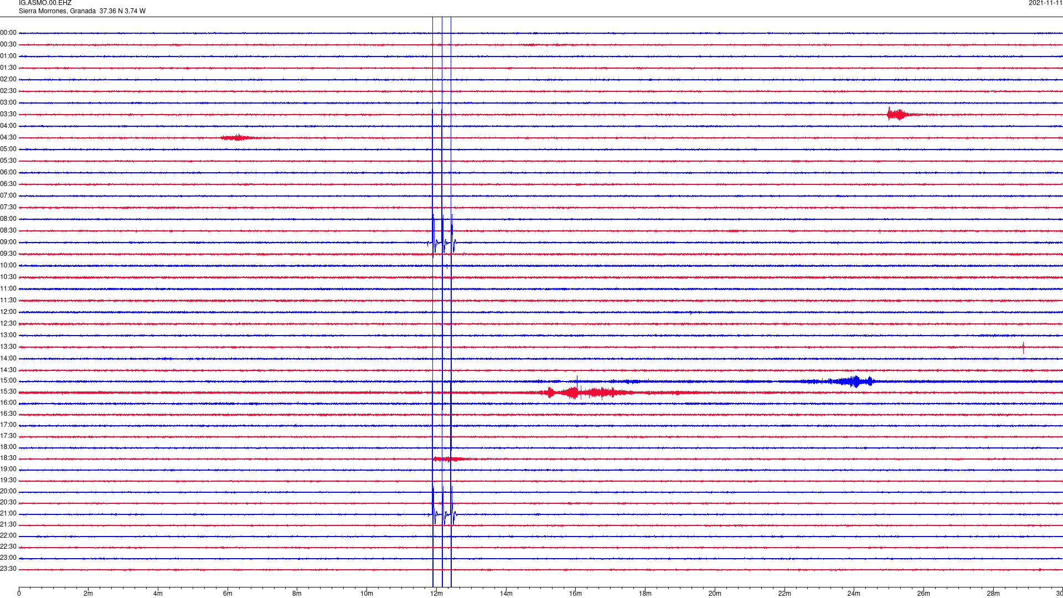Image resolution: width=1063 pixels, height=598 pixels.
Task: Select the 06:00 time row label
Action: point(8,172)
